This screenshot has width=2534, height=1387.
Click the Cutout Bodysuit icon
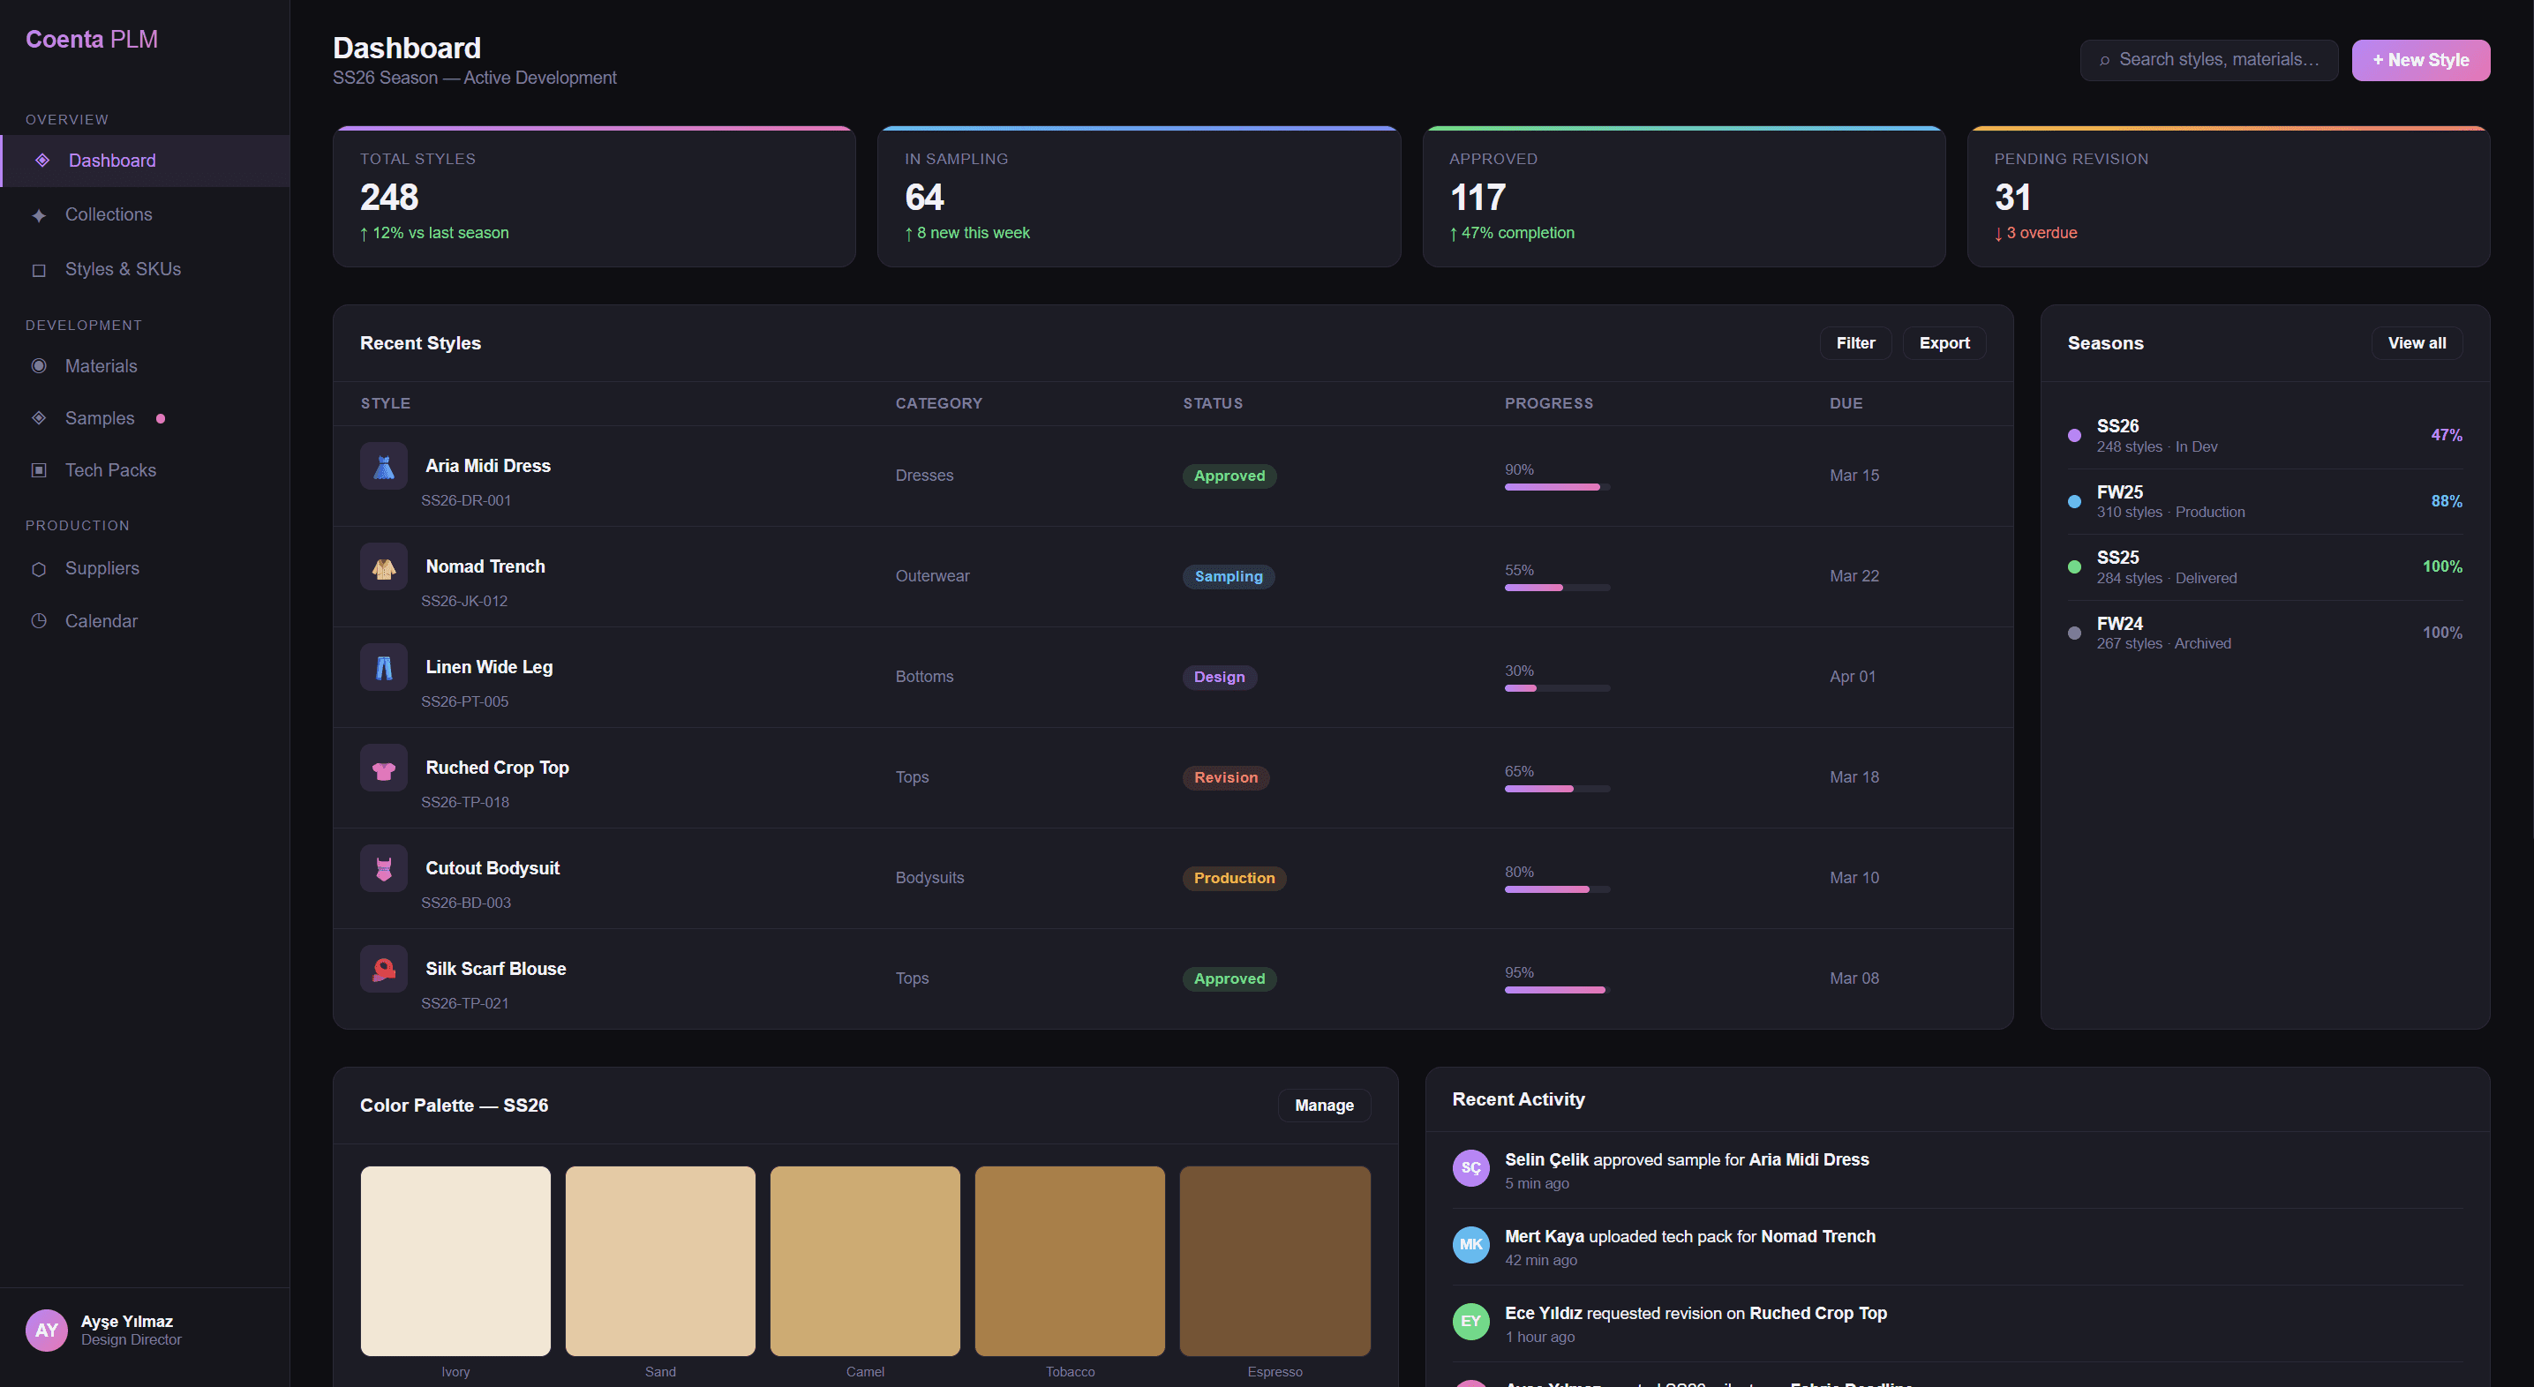[384, 868]
